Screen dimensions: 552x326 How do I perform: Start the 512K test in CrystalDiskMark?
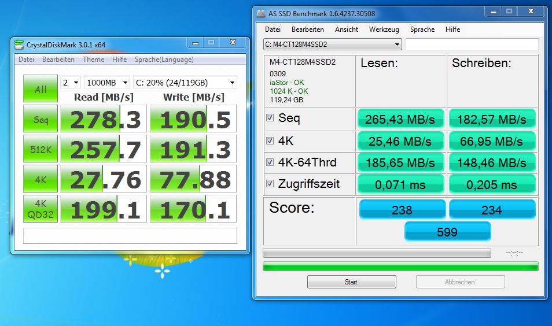coord(41,149)
